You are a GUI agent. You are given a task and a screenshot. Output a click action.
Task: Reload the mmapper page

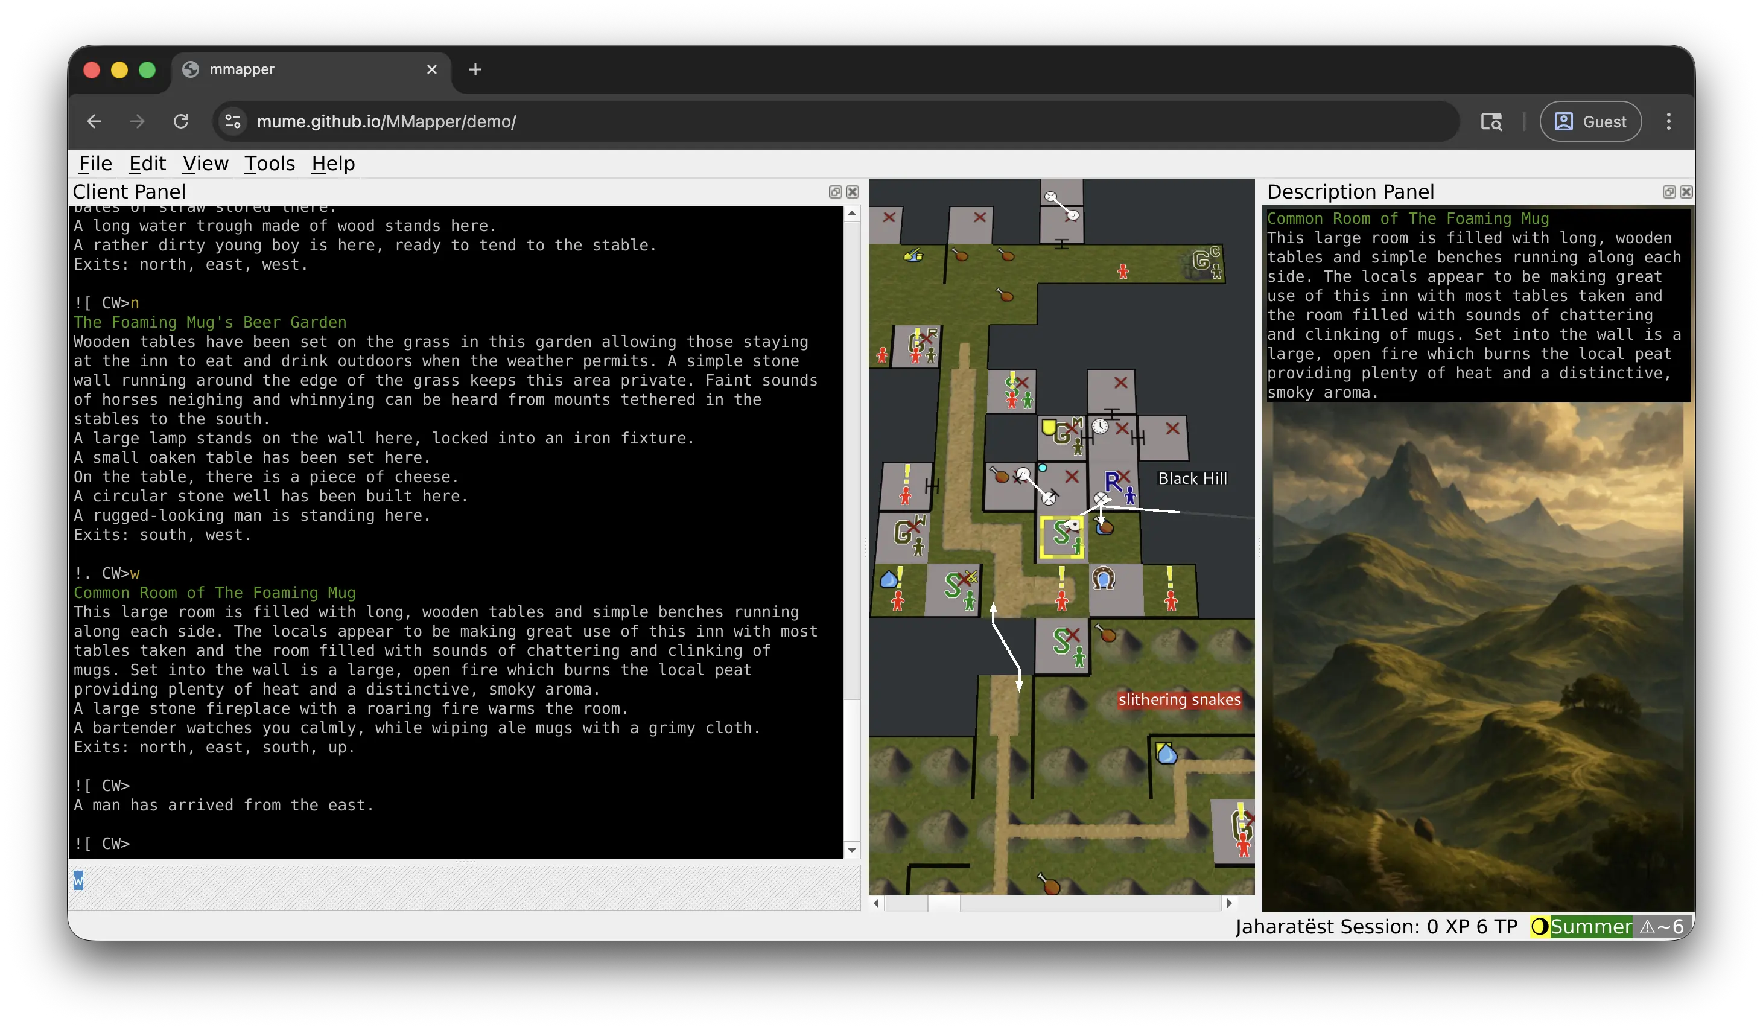point(181,122)
